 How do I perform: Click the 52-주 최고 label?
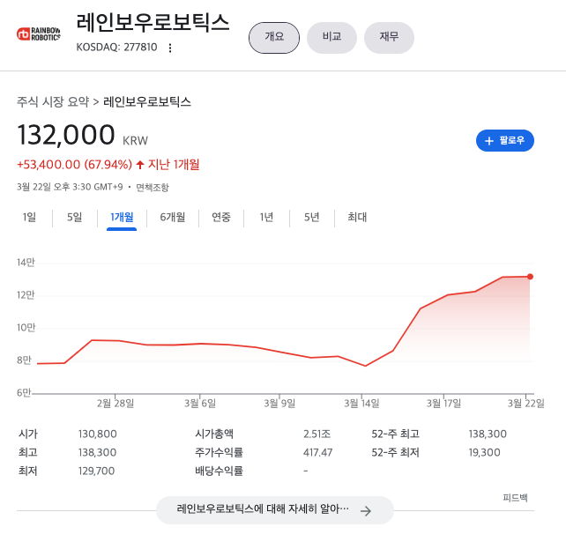395,434
